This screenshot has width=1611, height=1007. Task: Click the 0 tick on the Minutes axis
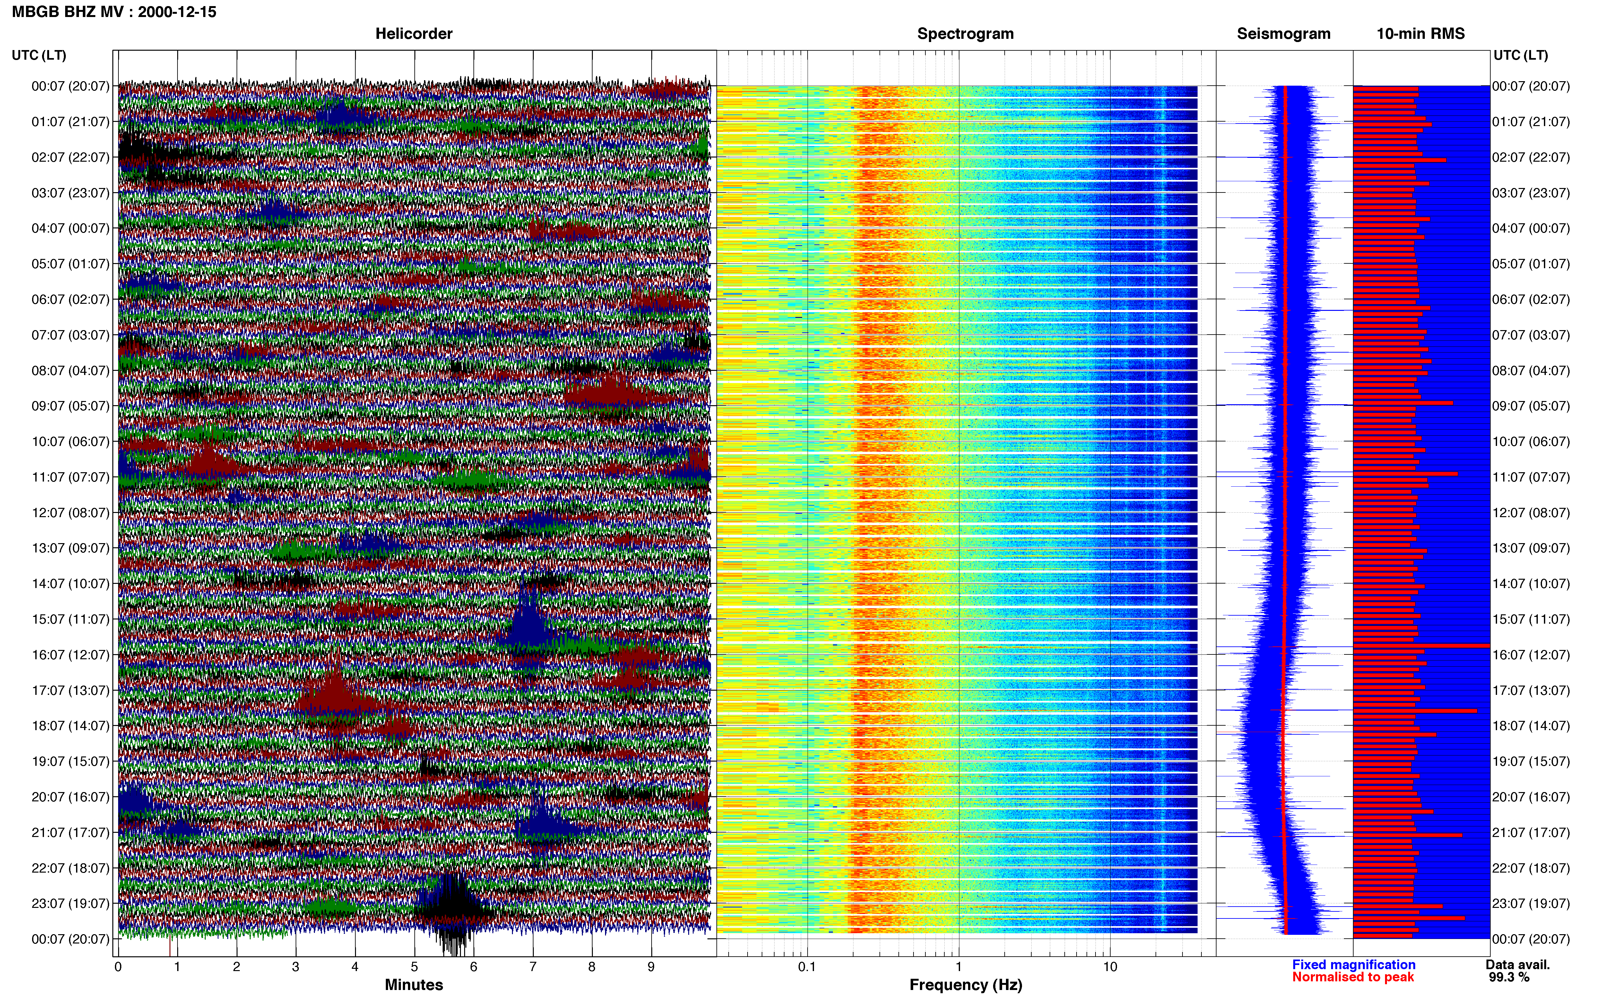[118, 967]
